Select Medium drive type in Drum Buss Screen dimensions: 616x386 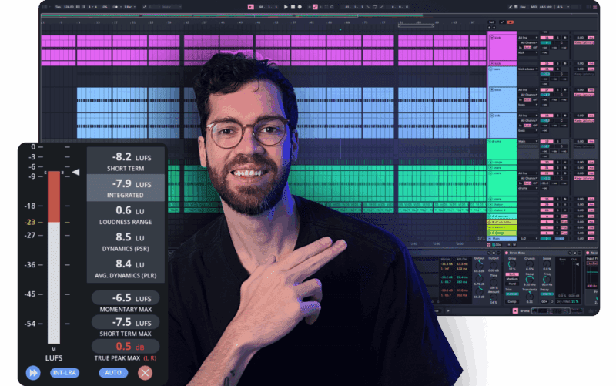(512, 279)
